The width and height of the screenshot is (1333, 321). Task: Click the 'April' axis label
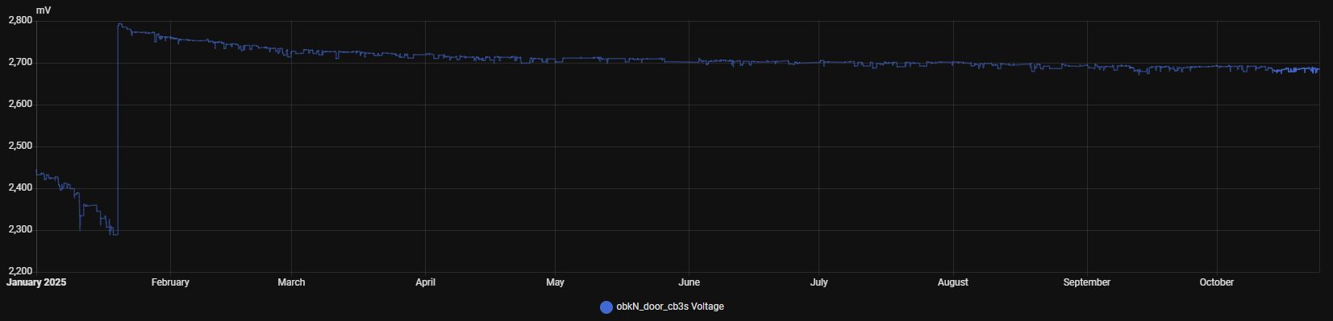tap(425, 282)
